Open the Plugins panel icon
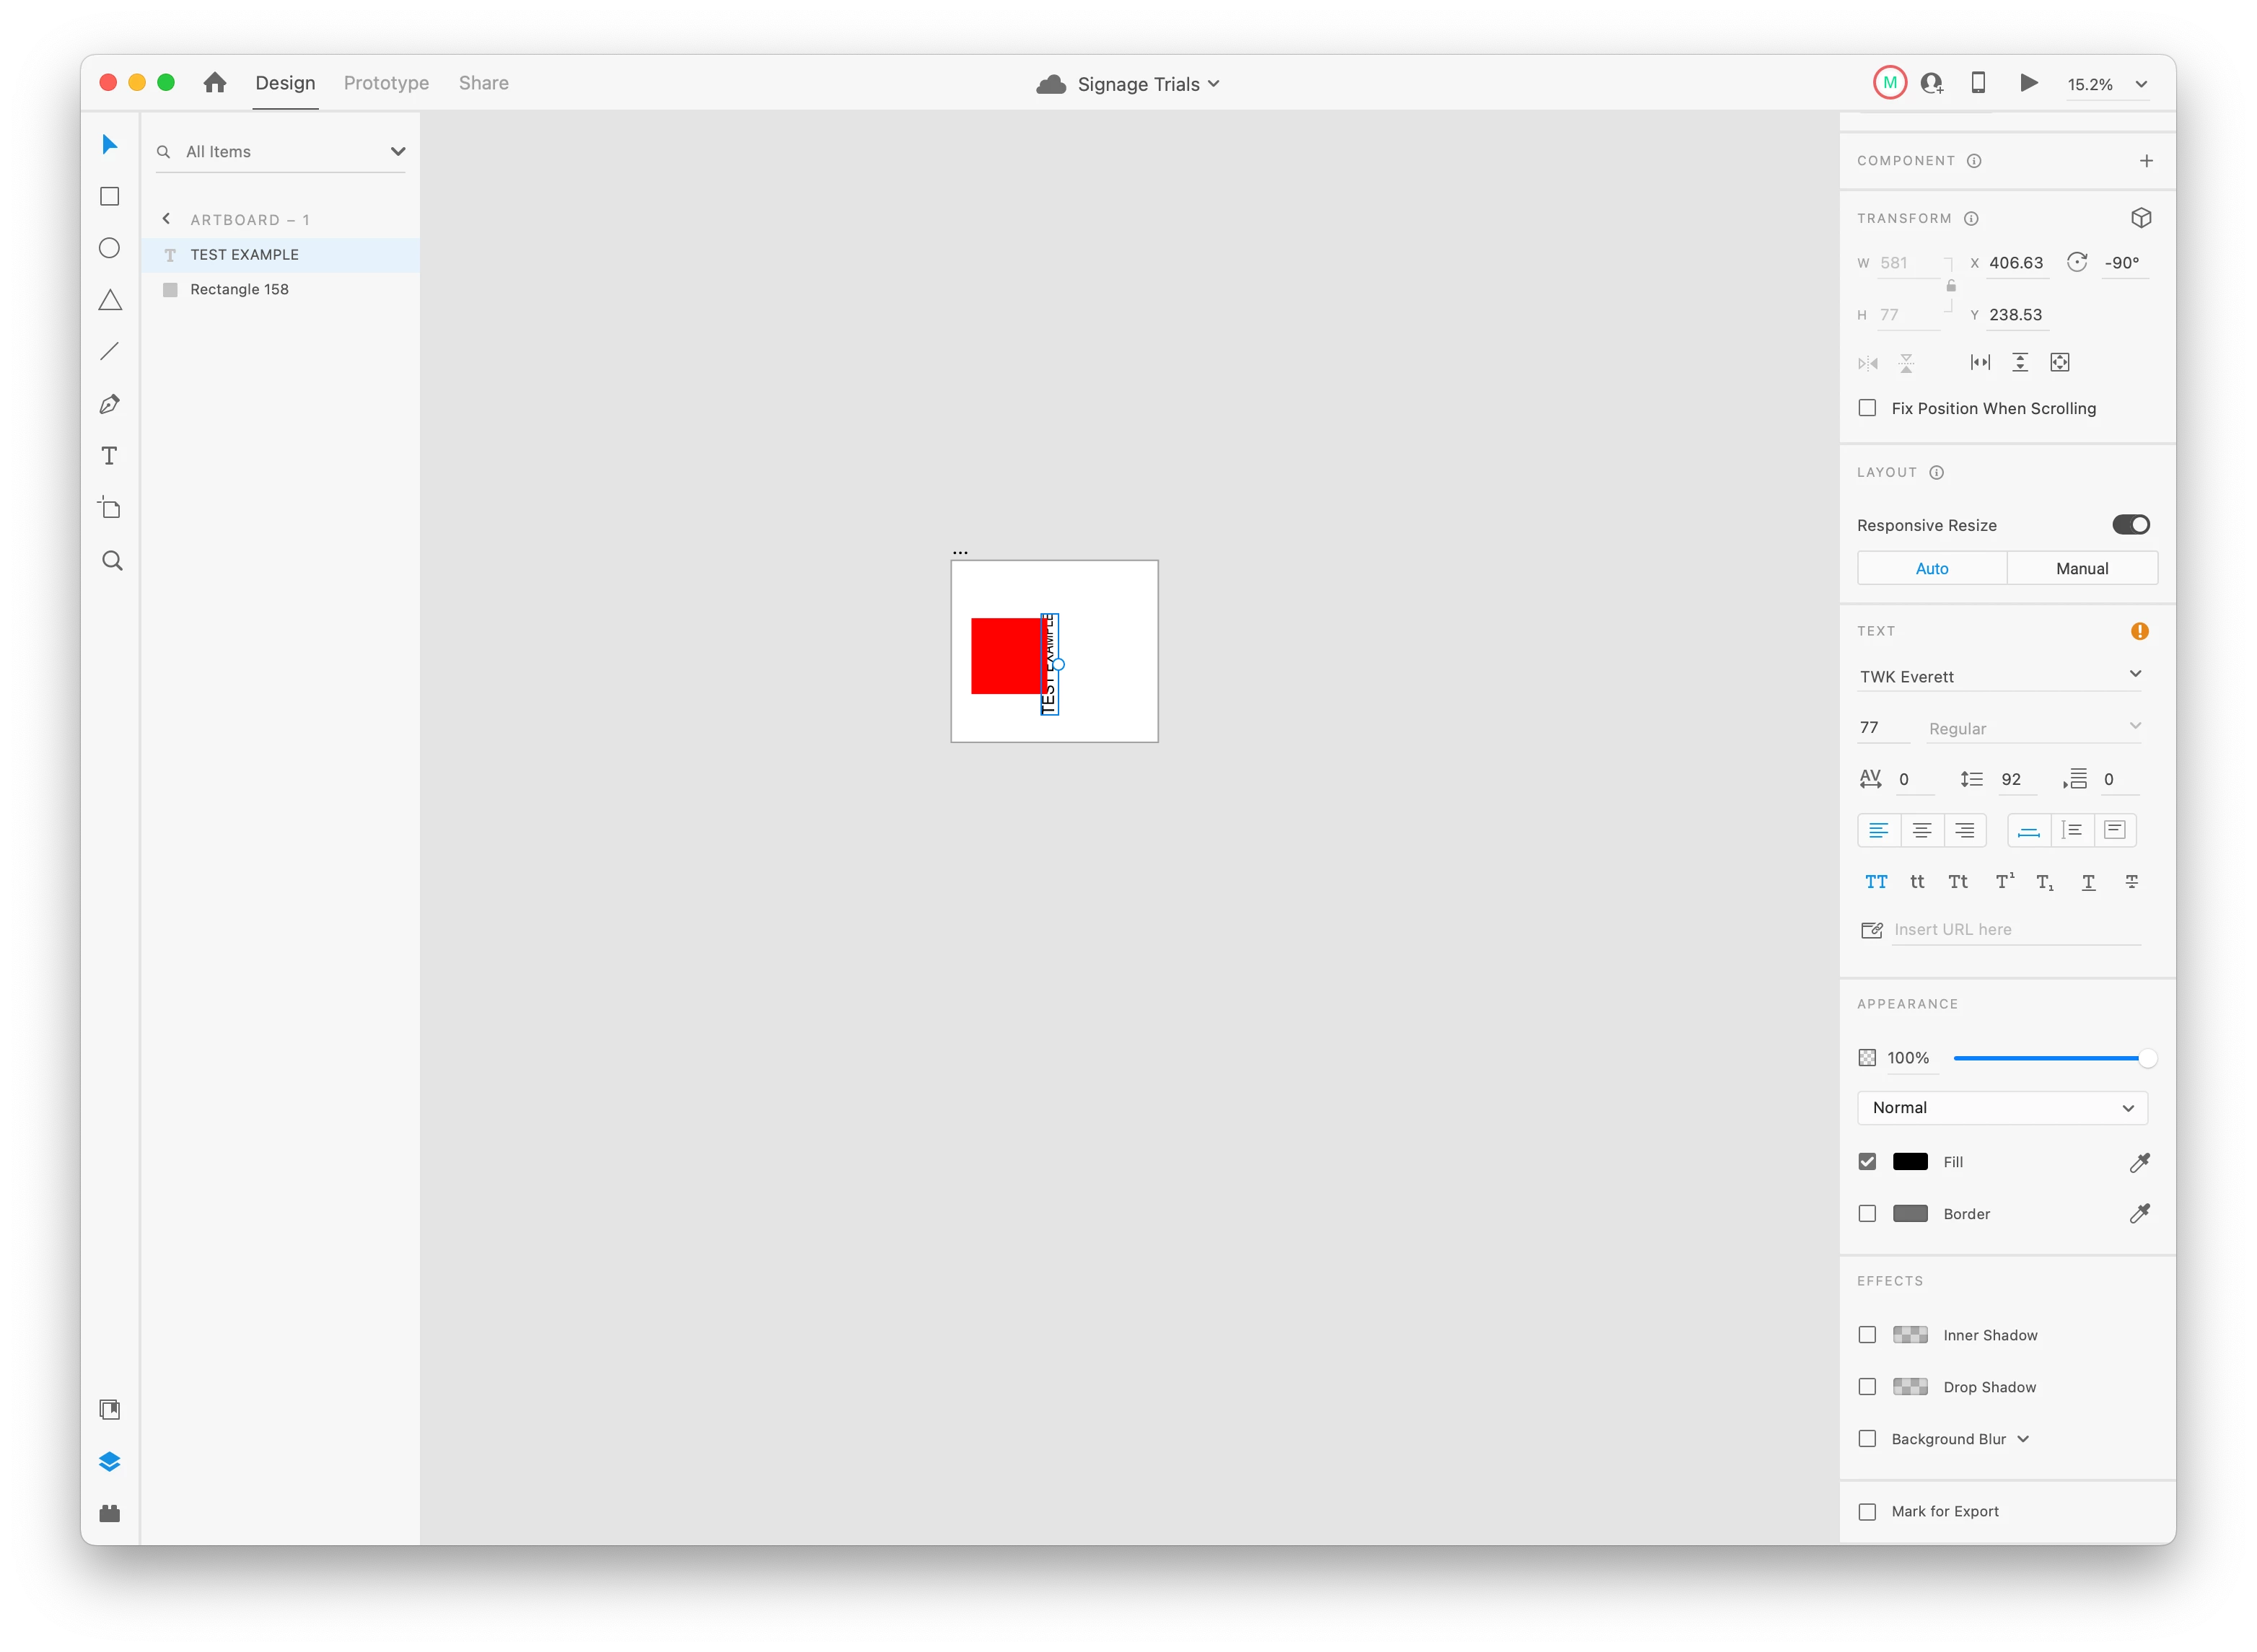2257x1652 pixels. point(110,1513)
